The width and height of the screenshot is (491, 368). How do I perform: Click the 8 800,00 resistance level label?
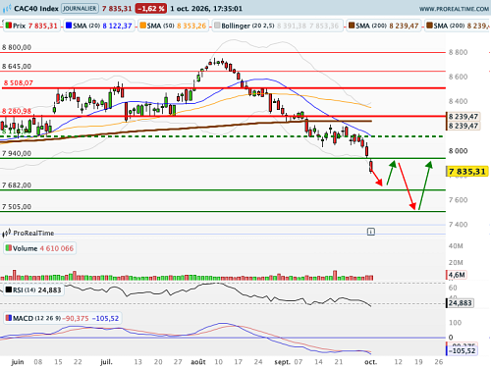pyautogui.click(x=17, y=47)
